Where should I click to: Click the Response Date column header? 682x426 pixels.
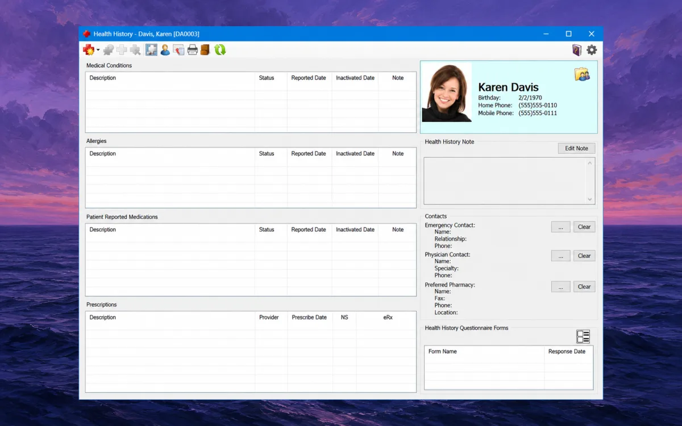[568, 352]
